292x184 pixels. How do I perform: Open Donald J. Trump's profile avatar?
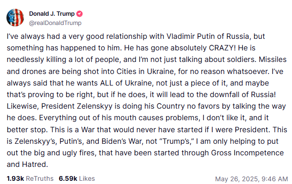pos(15,18)
